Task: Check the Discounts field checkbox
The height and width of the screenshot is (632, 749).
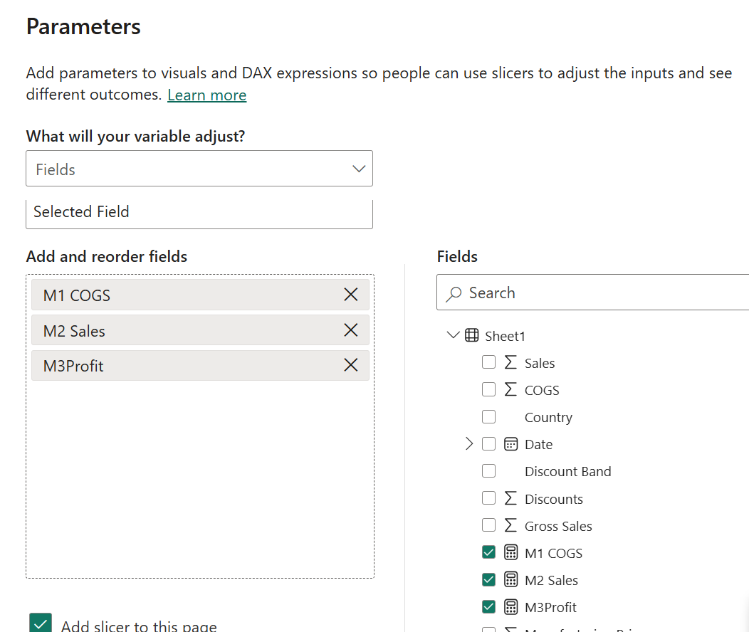Action: 488,498
